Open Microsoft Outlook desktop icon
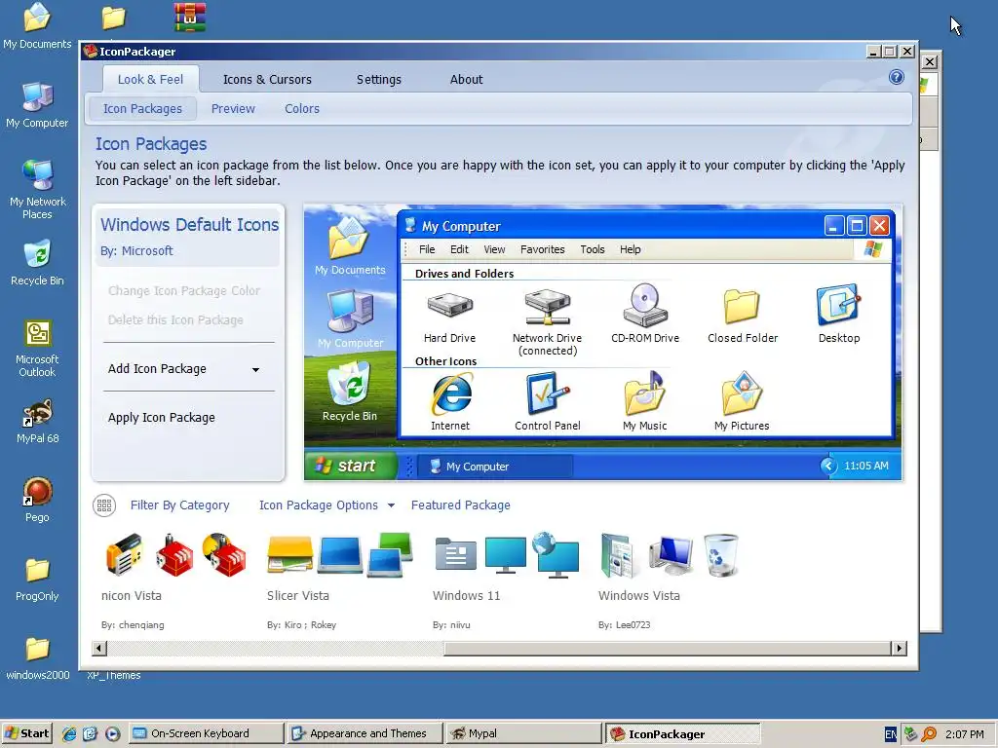998x748 pixels. pos(38,334)
